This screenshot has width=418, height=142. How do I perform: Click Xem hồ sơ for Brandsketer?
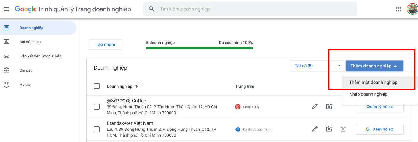point(379,129)
